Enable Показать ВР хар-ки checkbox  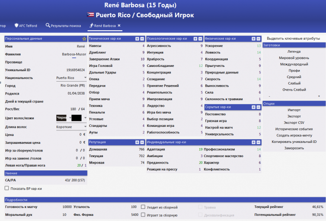pos(7,188)
